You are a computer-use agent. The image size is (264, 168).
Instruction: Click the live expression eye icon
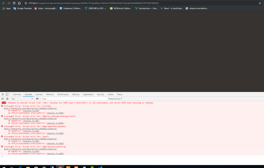coord(37,99)
